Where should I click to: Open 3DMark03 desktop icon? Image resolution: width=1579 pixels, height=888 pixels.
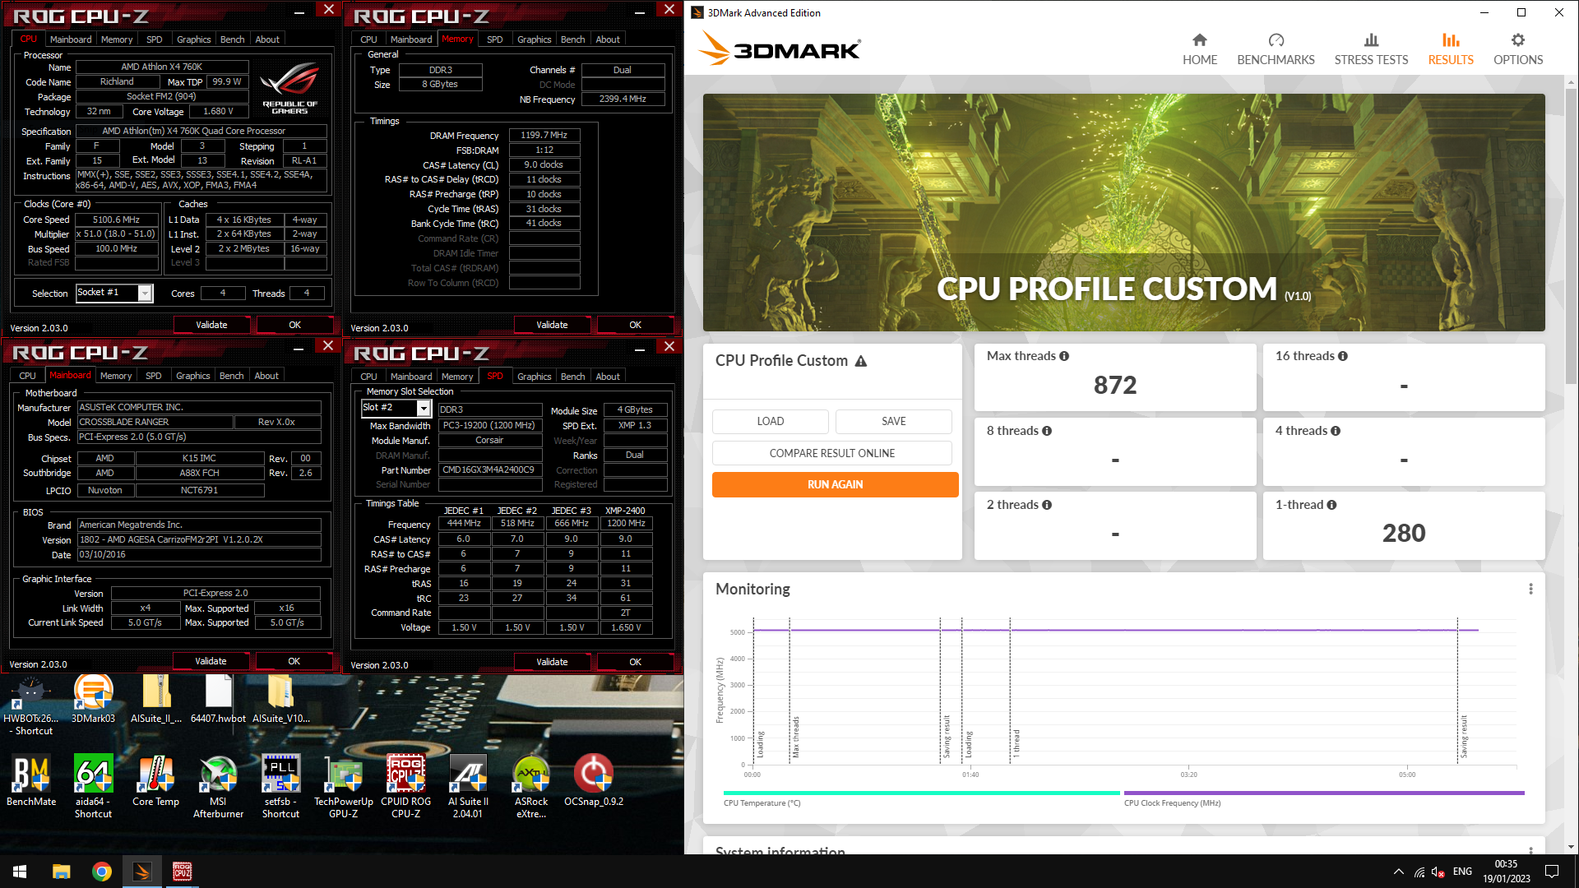point(94,699)
